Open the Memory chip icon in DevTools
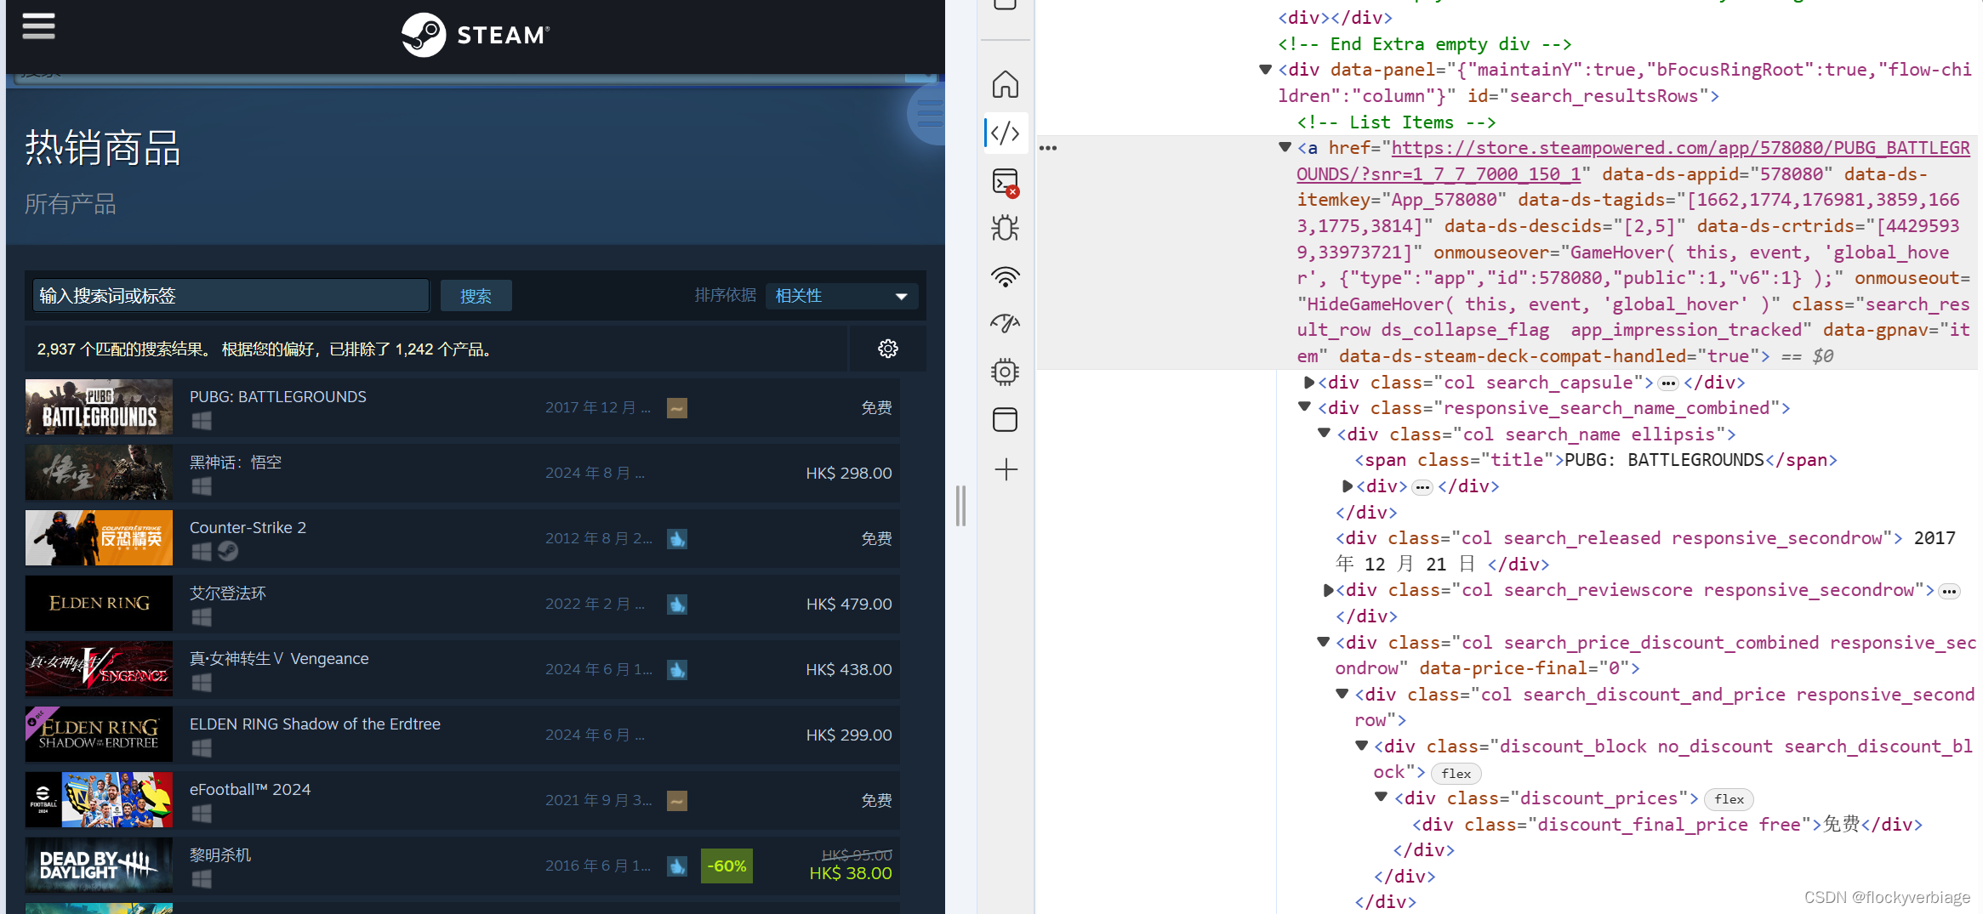 click(x=1006, y=372)
